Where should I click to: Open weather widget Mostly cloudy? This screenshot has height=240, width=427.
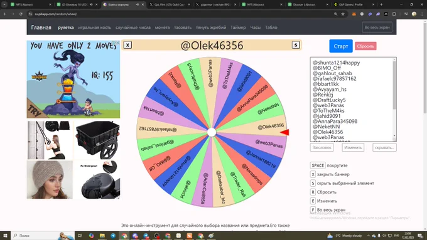344,236
